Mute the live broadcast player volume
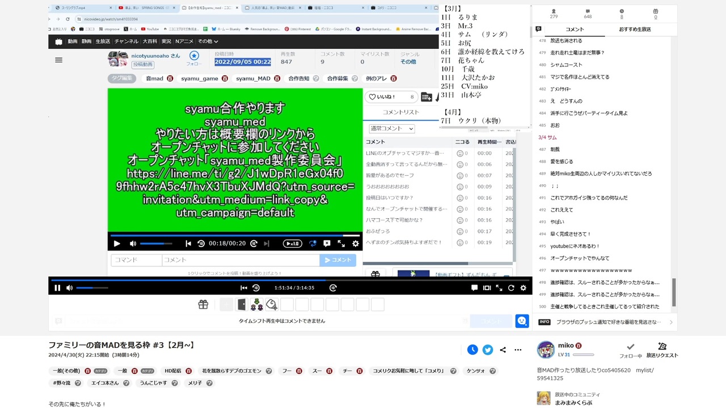The image size is (726, 408). [x=69, y=288]
